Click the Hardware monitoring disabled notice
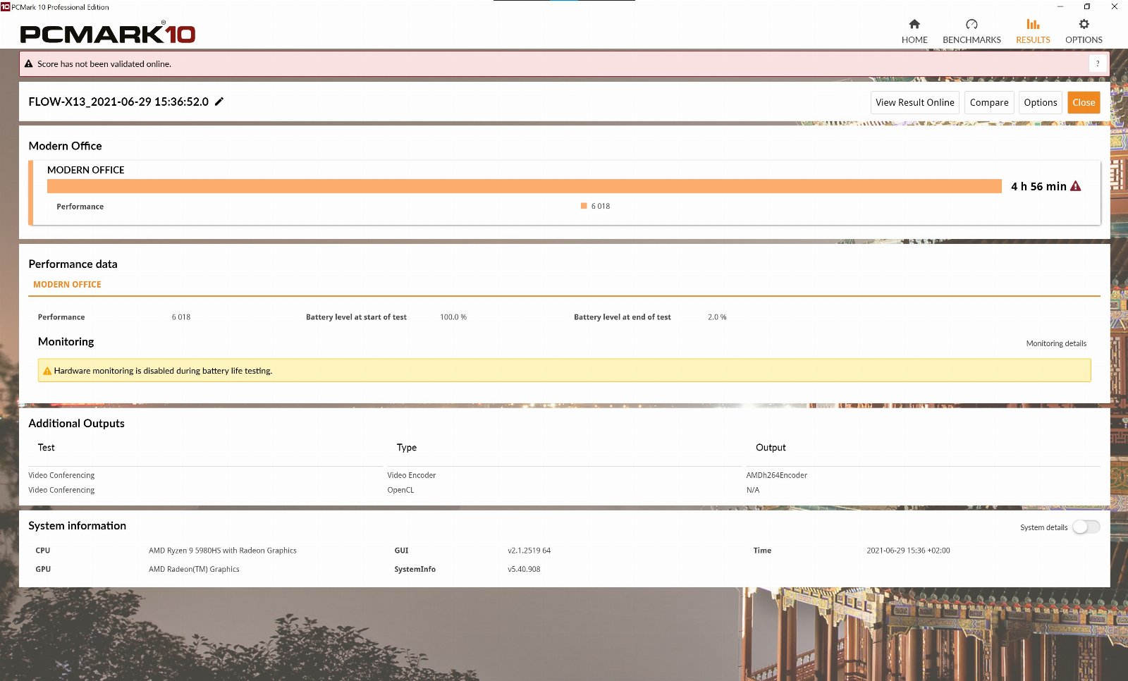The width and height of the screenshot is (1128, 681). pos(564,371)
